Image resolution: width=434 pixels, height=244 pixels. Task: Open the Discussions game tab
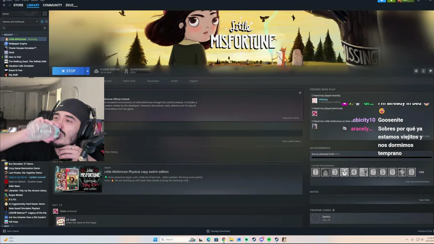tap(153, 81)
